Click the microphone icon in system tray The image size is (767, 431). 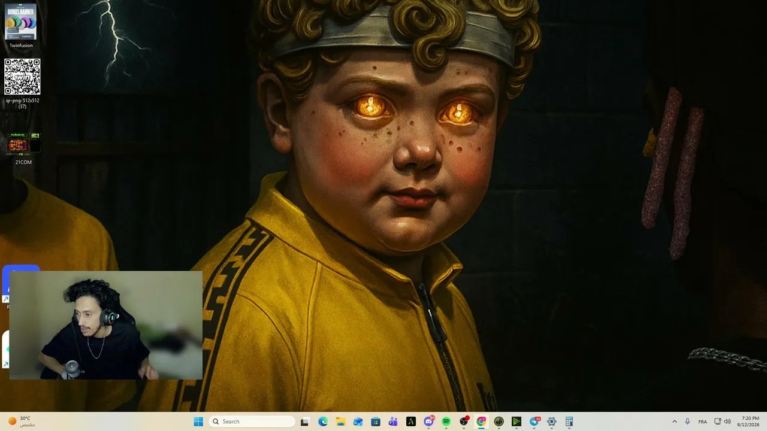[687, 421]
